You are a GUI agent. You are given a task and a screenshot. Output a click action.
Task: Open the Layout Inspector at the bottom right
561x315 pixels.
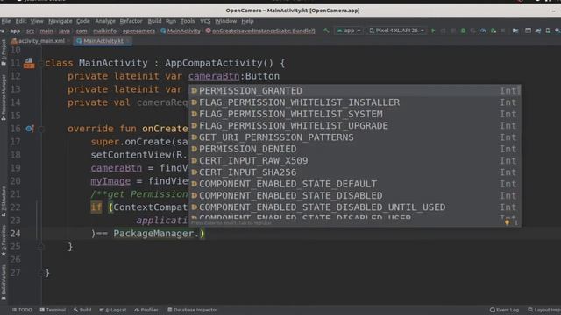point(544,310)
